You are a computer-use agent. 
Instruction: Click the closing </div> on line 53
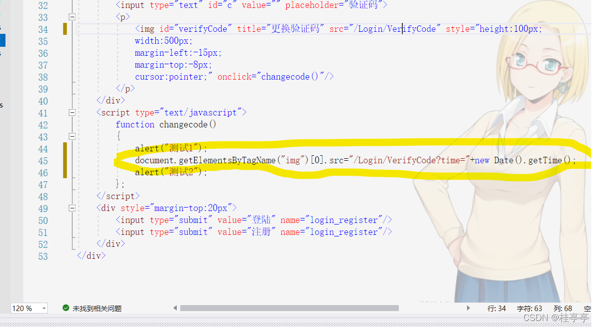click(91, 256)
